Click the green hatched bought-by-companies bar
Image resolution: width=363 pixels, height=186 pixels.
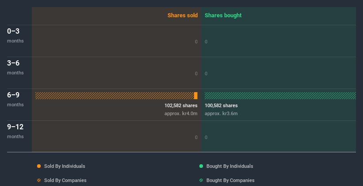pyautogui.click(x=280, y=96)
